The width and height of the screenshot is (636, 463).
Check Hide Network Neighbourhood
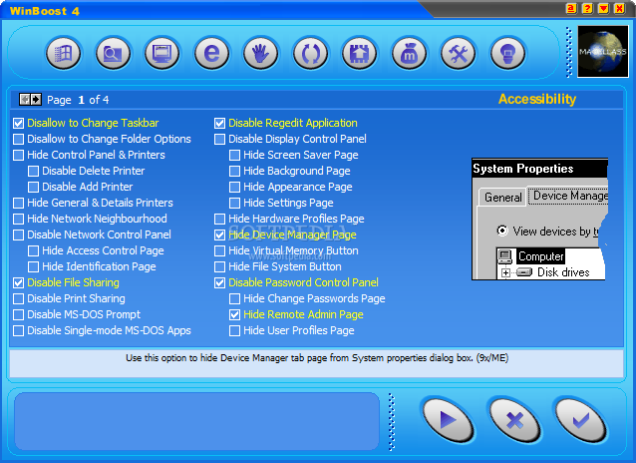point(18,219)
